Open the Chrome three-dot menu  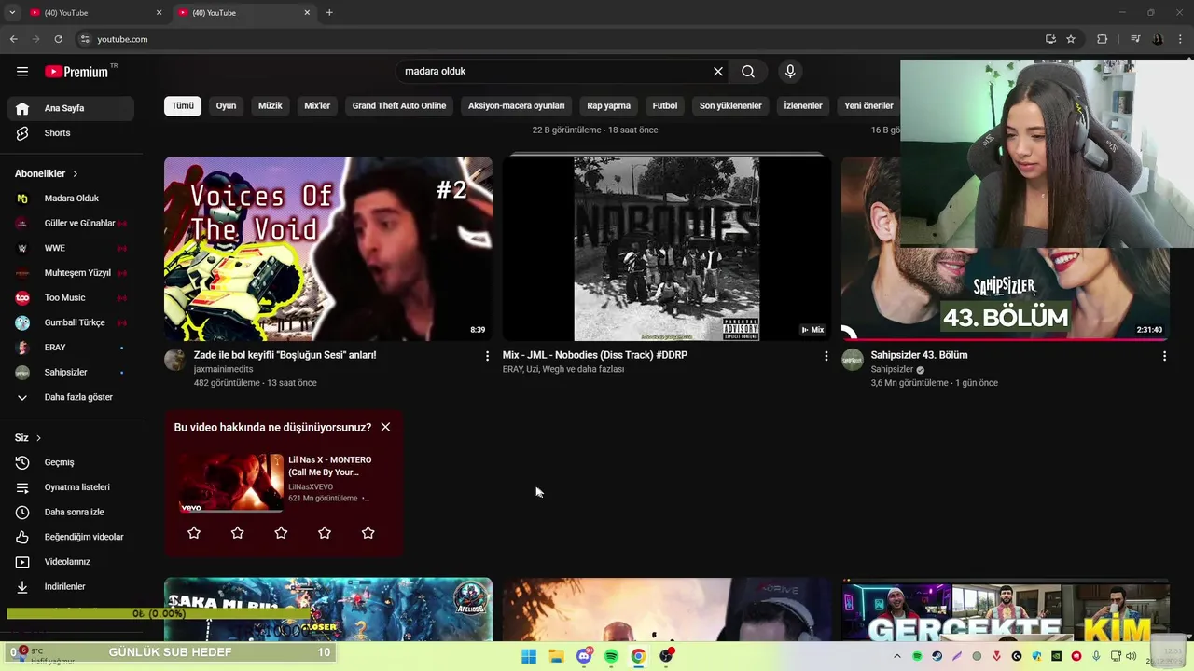[x=1180, y=39]
